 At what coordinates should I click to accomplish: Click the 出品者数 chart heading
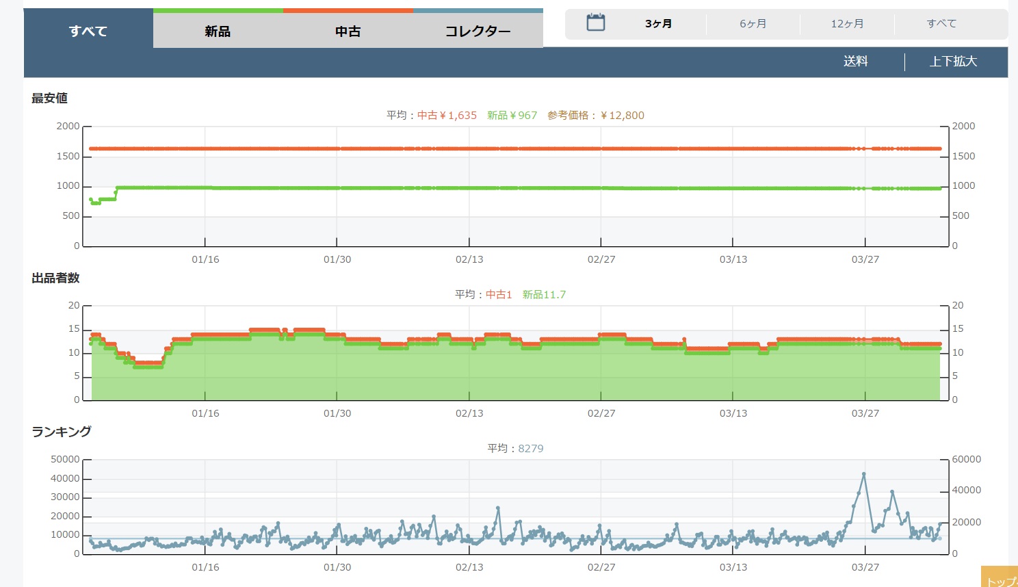(55, 278)
